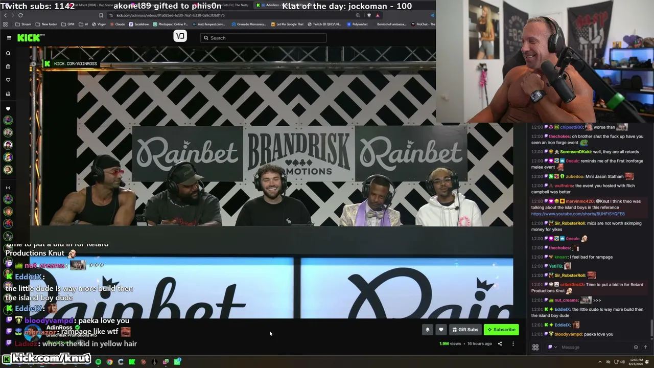654x368 pixels.
Task: Open the Claude bookmark
Action: 117,24
